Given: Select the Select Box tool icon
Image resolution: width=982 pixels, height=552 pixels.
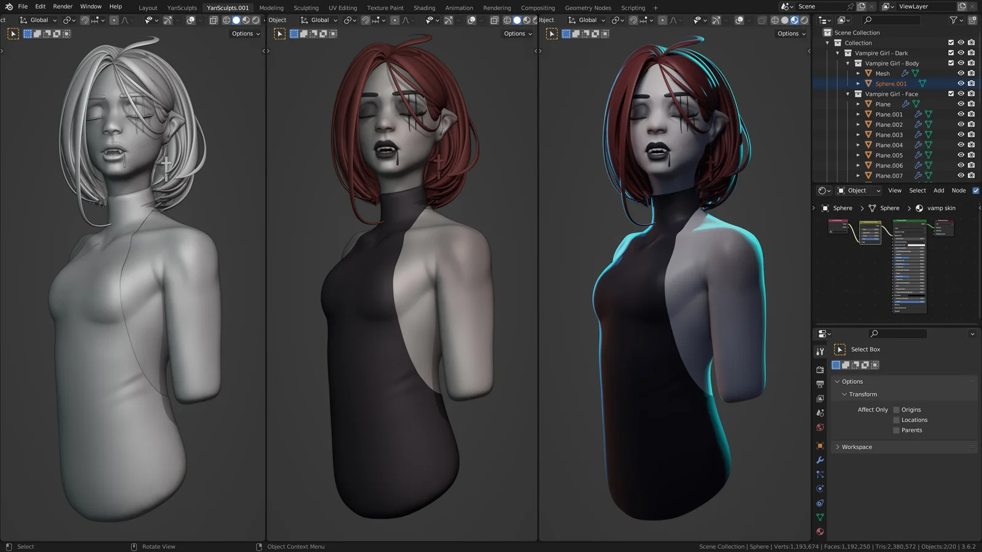Looking at the screenshot, I should (x=840, y=349).
